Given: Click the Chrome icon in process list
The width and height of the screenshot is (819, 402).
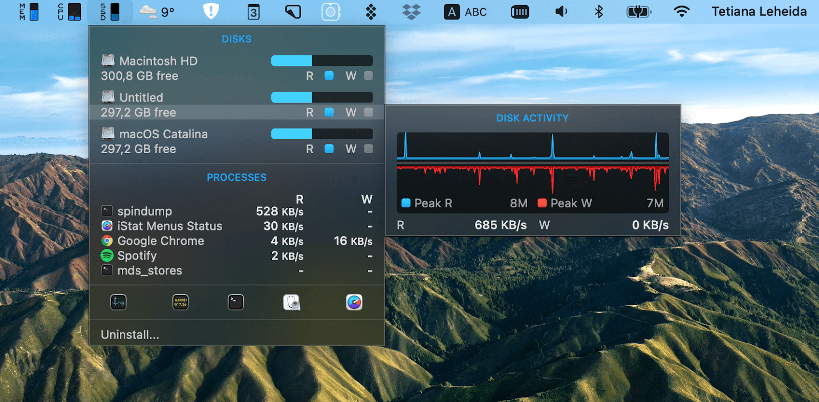Looking at the screenshot, I should [107, 240].
